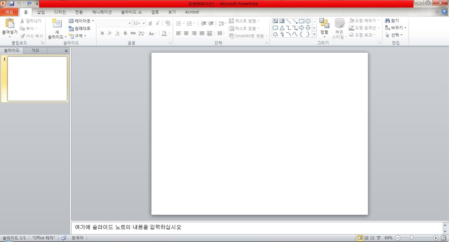
Task: Open the 검토 (Review) tab
Action: click(155, 12)
